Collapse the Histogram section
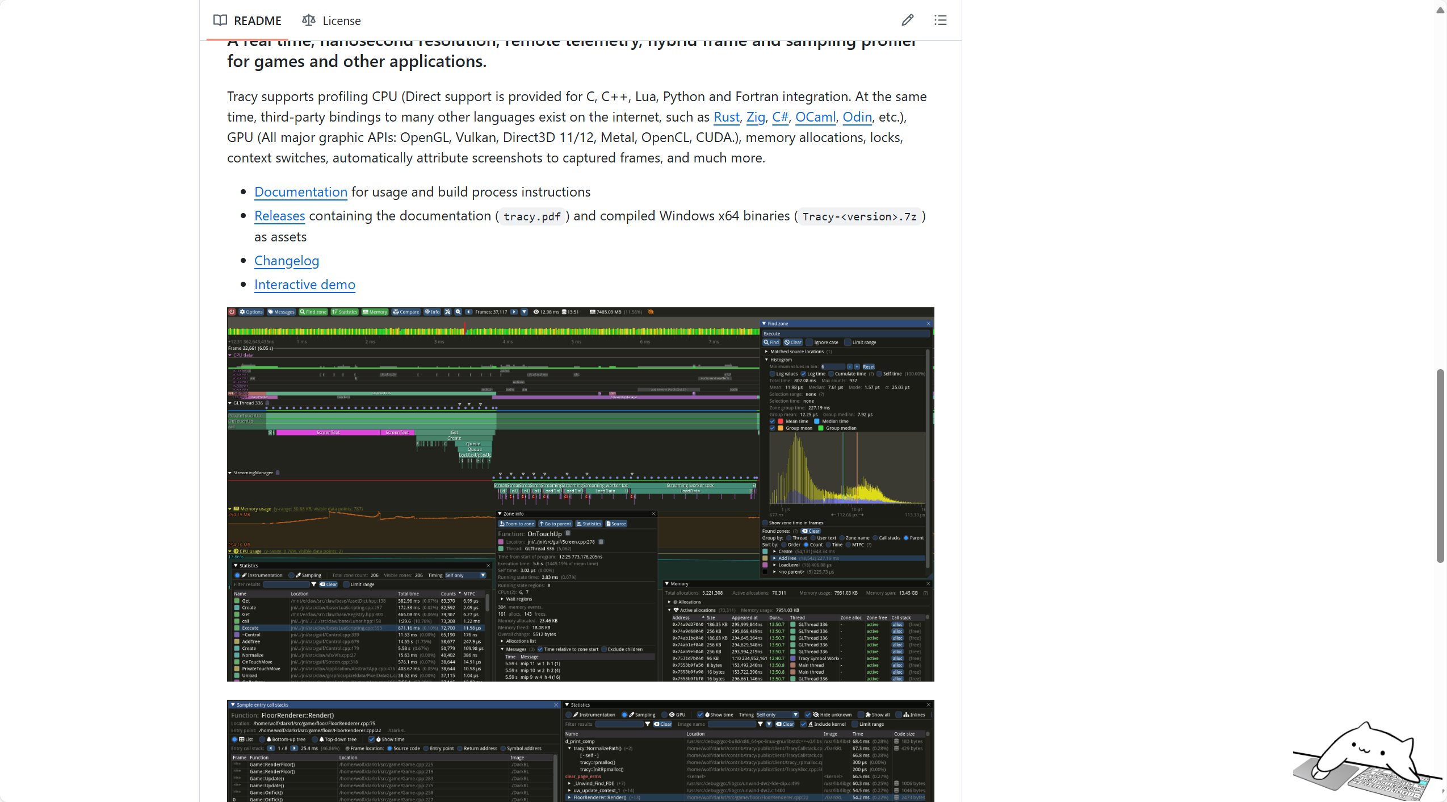Image resolution: width=1447 pixels, height=802 pixels. coord(766,360)
